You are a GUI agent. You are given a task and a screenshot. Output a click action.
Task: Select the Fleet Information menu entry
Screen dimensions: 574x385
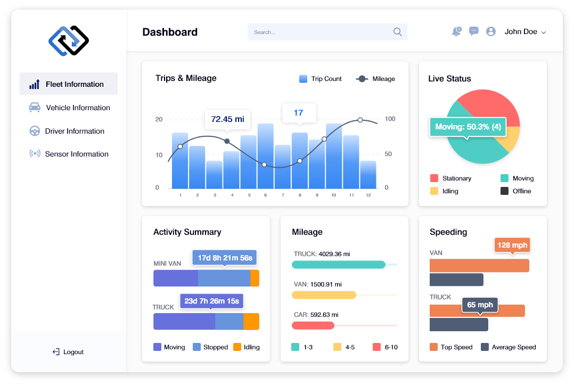click(68, 84)
